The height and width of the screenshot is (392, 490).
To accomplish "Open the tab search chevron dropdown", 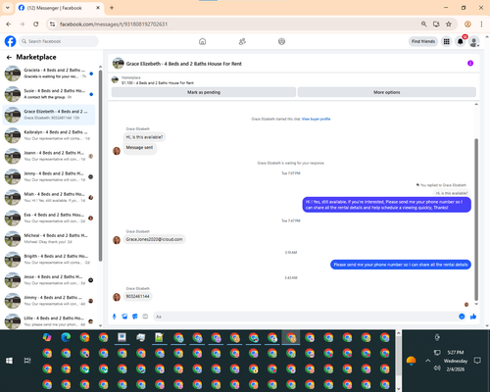I will click(8, 8).
